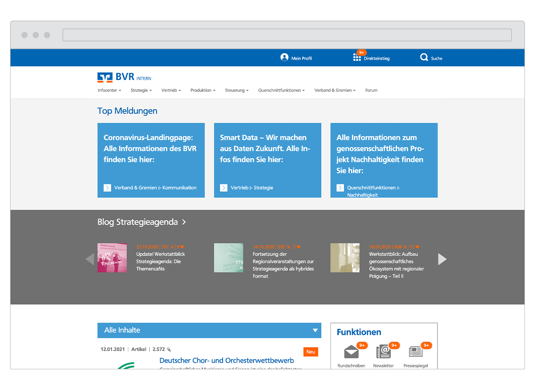Expand the Querschnittfunktionen navigation menu
The height and width of the screenshot is (390, 535).
[281, 90]
